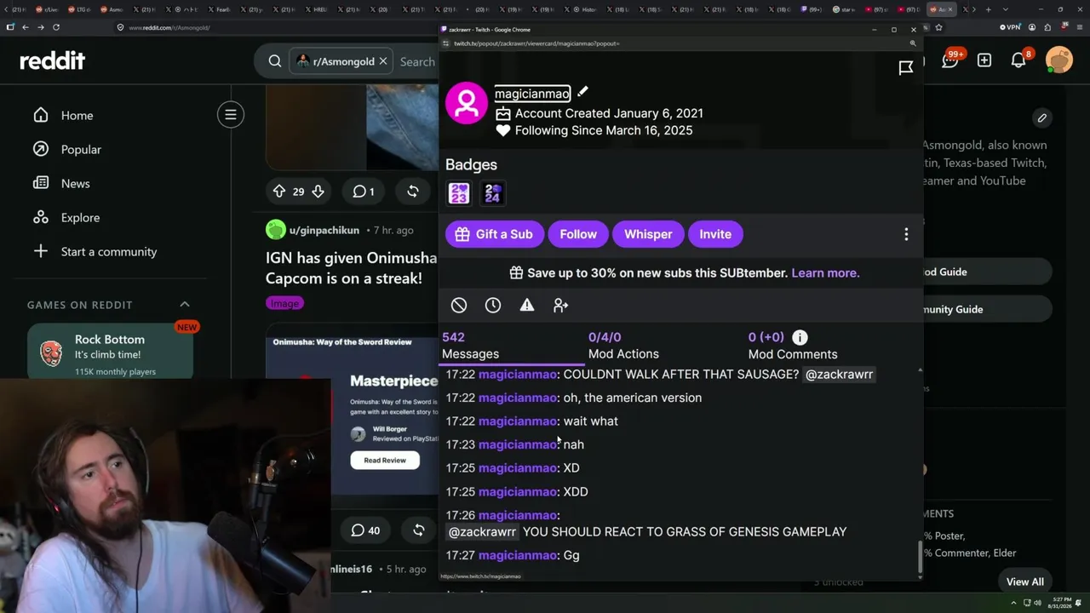Viewport: 1090px width, 613px height.
Task: Timeout the user with the clock icon
Action: pyautogui.click(x=493, y=305)
